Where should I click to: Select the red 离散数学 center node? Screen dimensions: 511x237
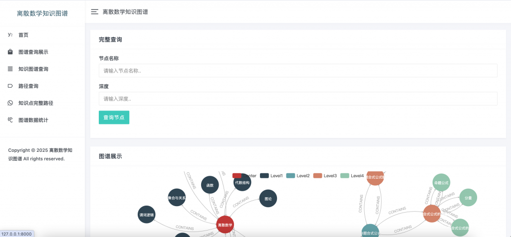(x=225, y=225)
